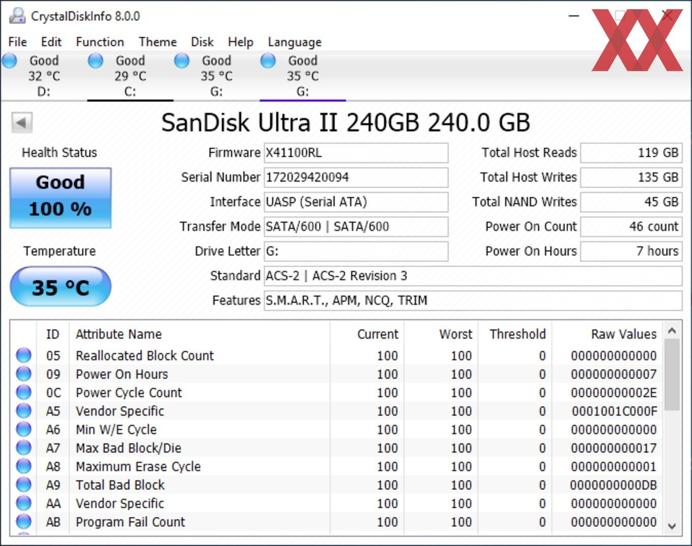Click status orb for AA Vendor Specific
This screenshot has width=692, height=546.
point(23,503)
